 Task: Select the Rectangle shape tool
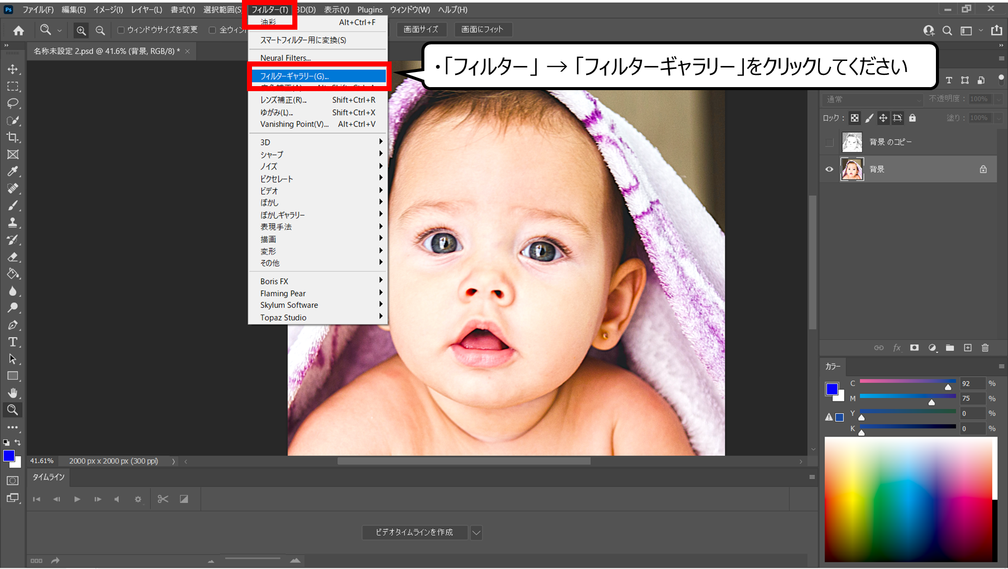13,376
